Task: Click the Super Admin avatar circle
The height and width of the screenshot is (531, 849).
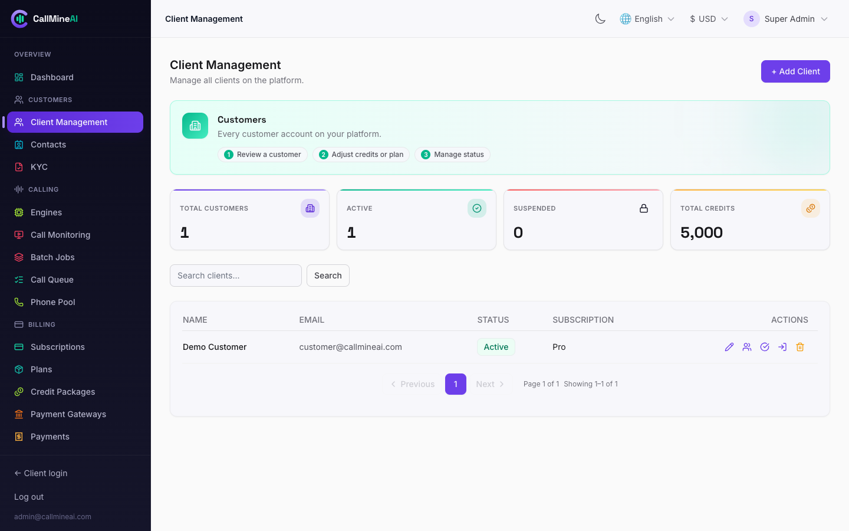Action: (x=752, y=19)
